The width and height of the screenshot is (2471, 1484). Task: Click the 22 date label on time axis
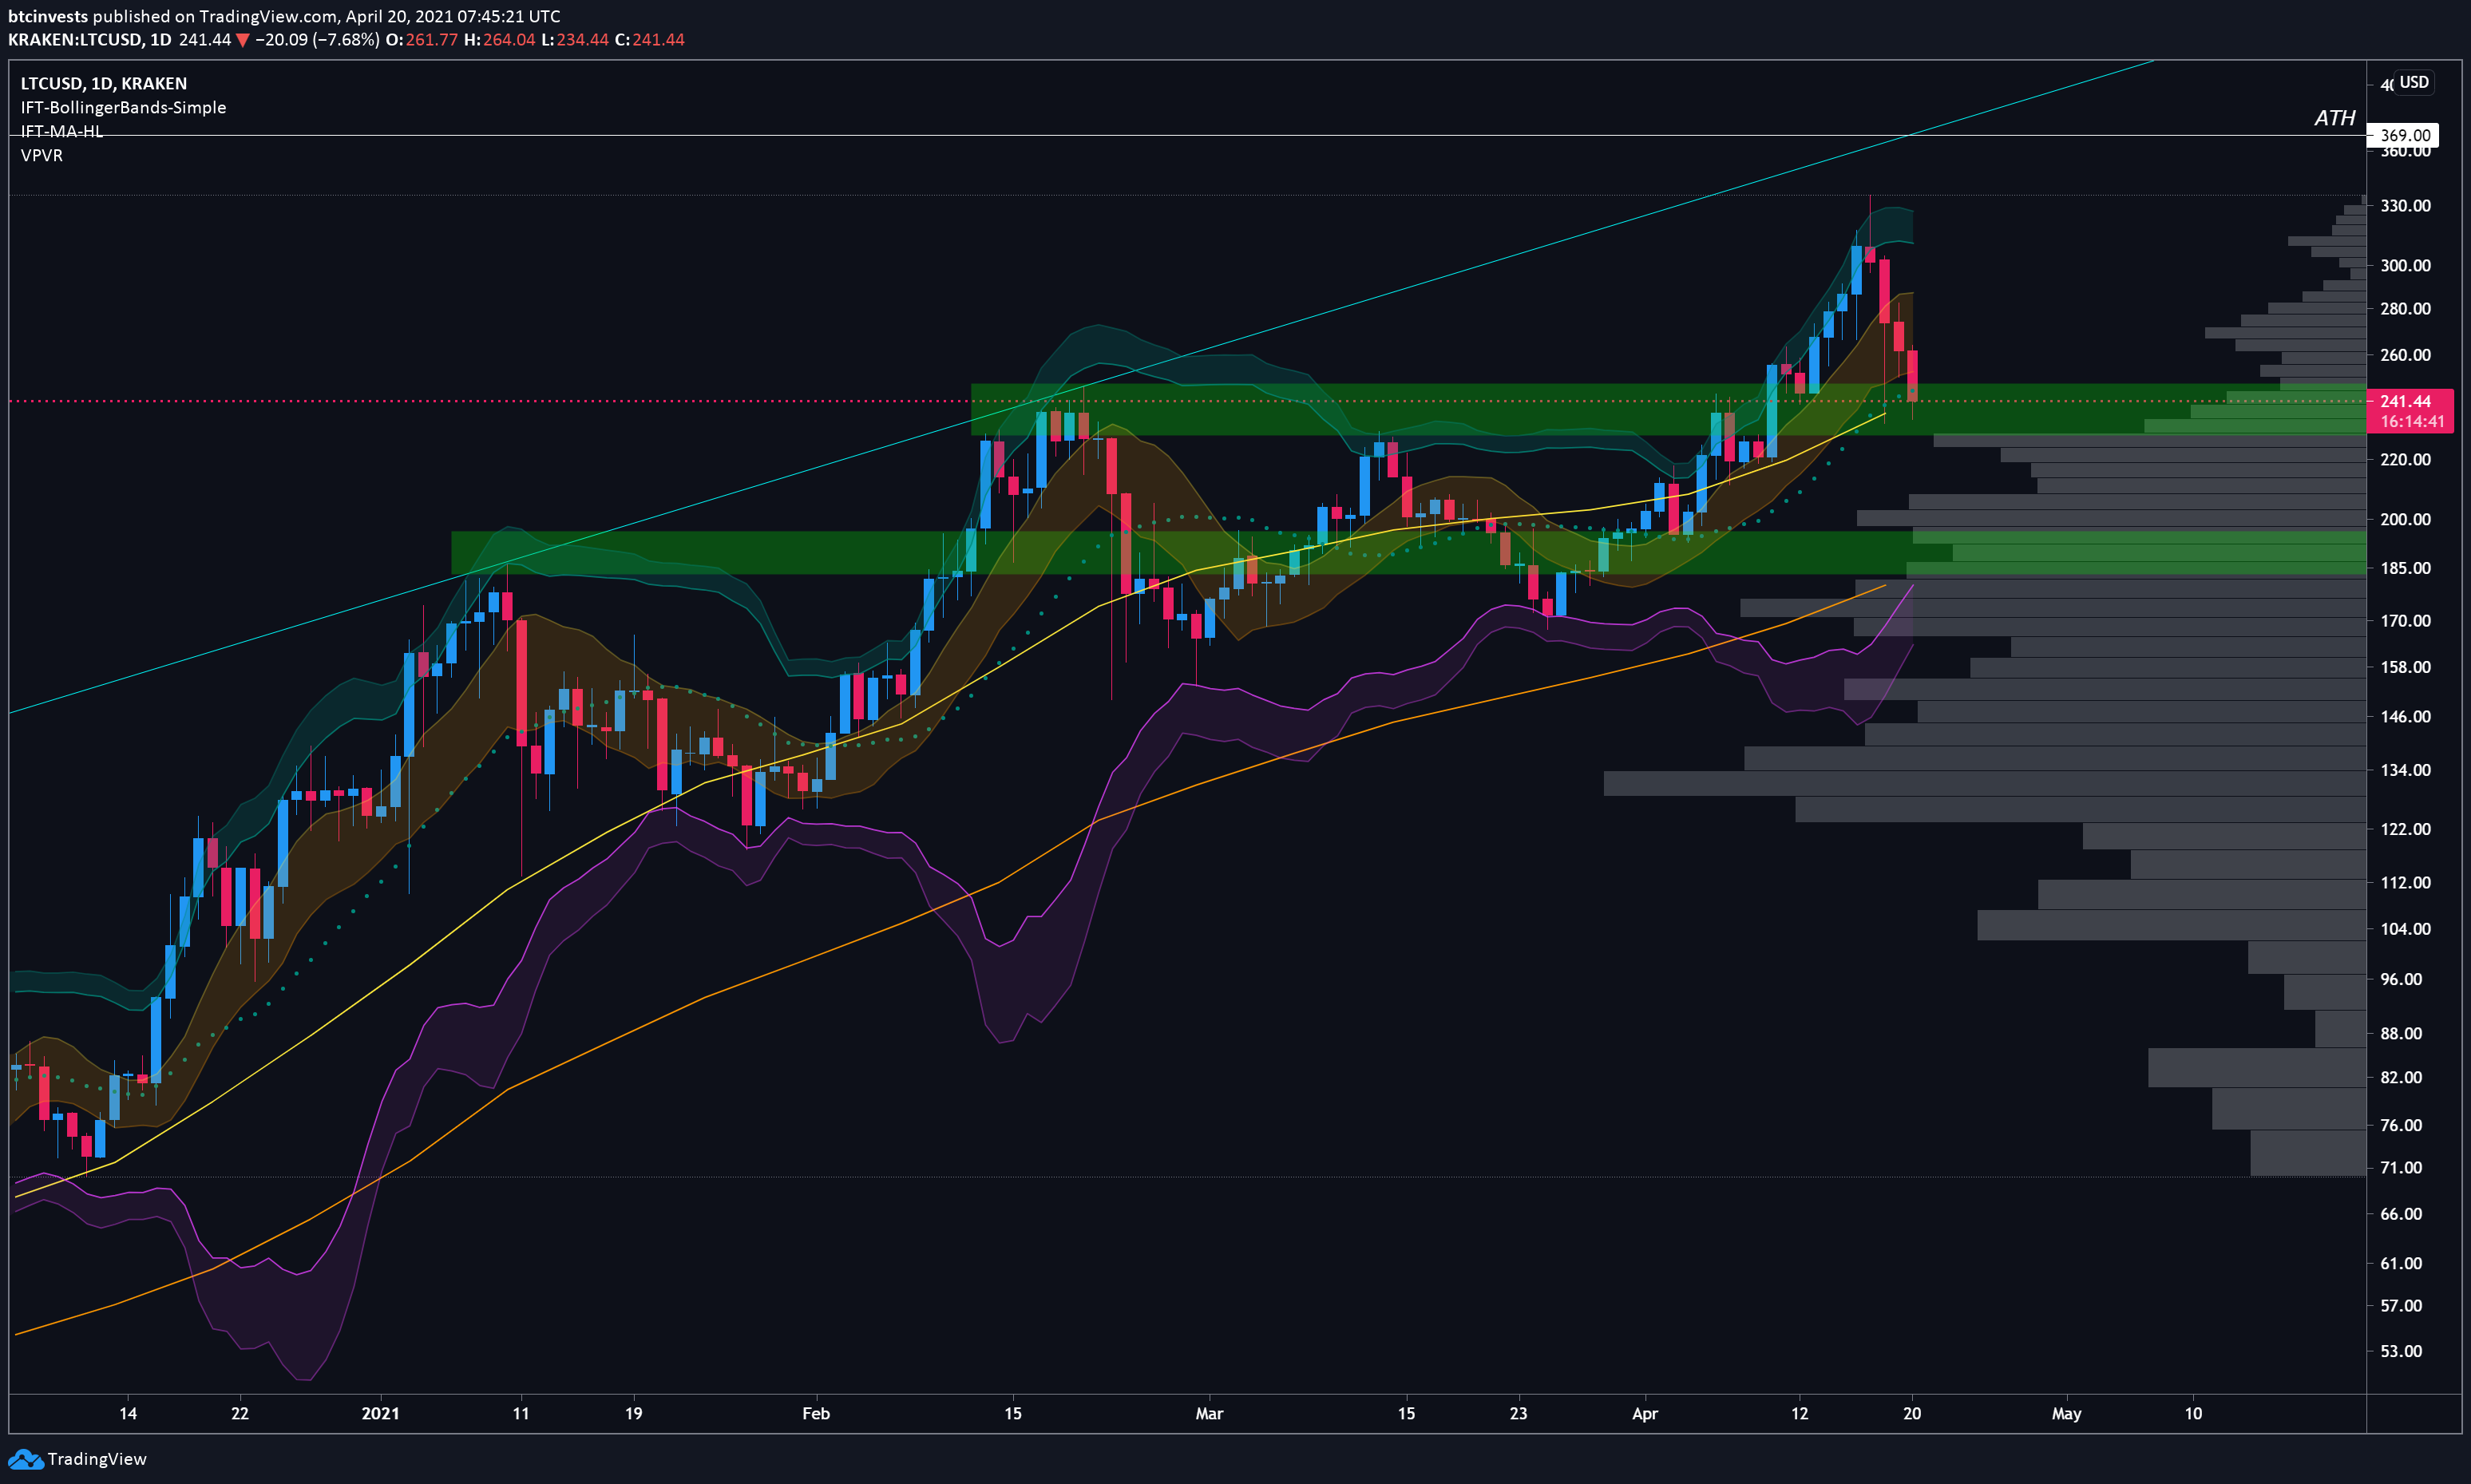pos(240,1414)
